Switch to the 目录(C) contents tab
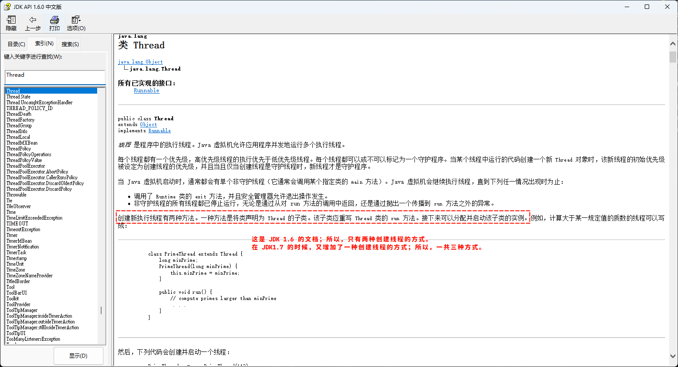Viewport: 678px width, 367px height. 16,44
